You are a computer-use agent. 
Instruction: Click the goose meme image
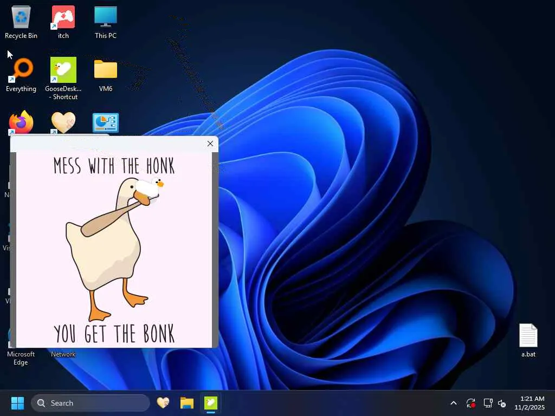click(114, 250)
